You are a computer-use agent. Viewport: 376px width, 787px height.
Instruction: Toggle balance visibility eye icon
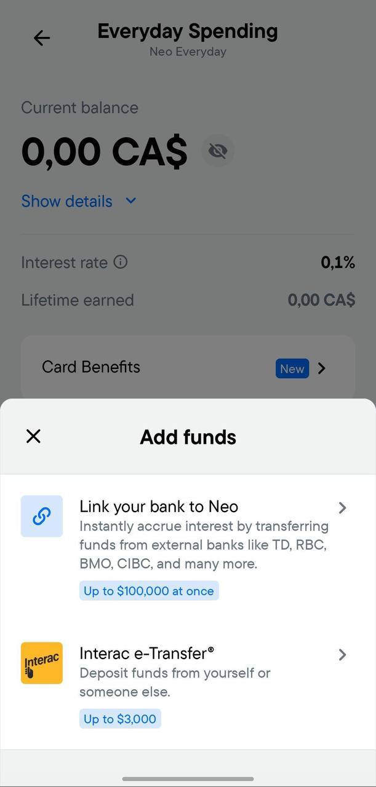click(x=218, y=151)
